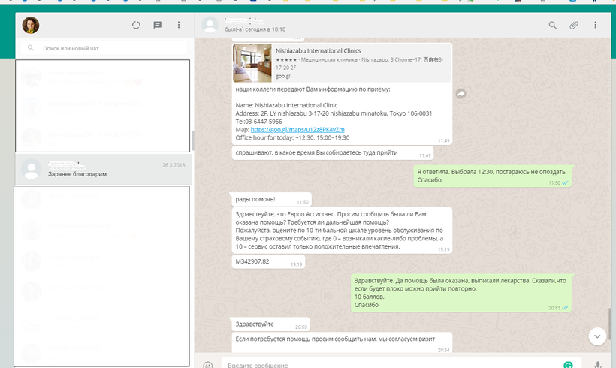Click the paperclip attach icon
The image size is (616, 368).
pos(574,25)
